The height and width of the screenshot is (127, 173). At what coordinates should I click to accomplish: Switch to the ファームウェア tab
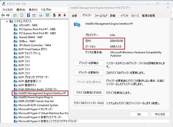101,16
